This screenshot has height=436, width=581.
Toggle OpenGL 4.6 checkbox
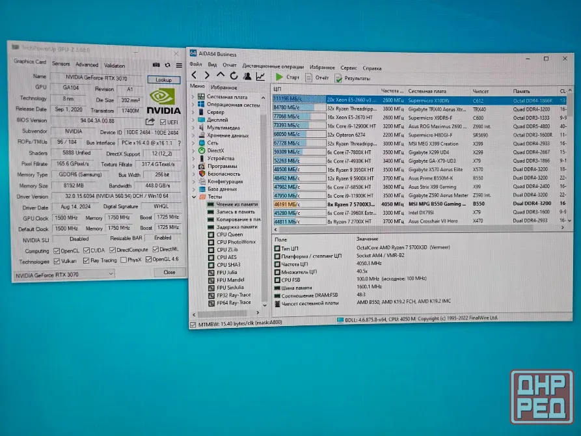[x=148, y=259]
